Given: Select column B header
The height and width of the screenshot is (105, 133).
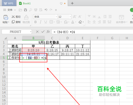Looking at the screenshot, I should pyautogui.click(x=33, y=38).
